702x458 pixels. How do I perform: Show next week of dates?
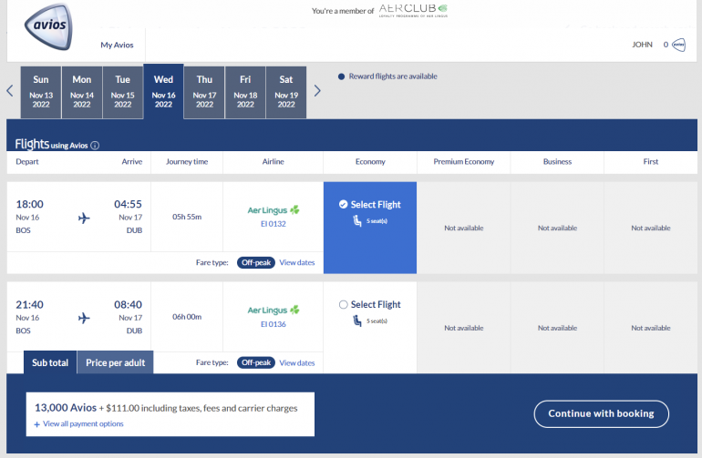click(x=317, y=91)
